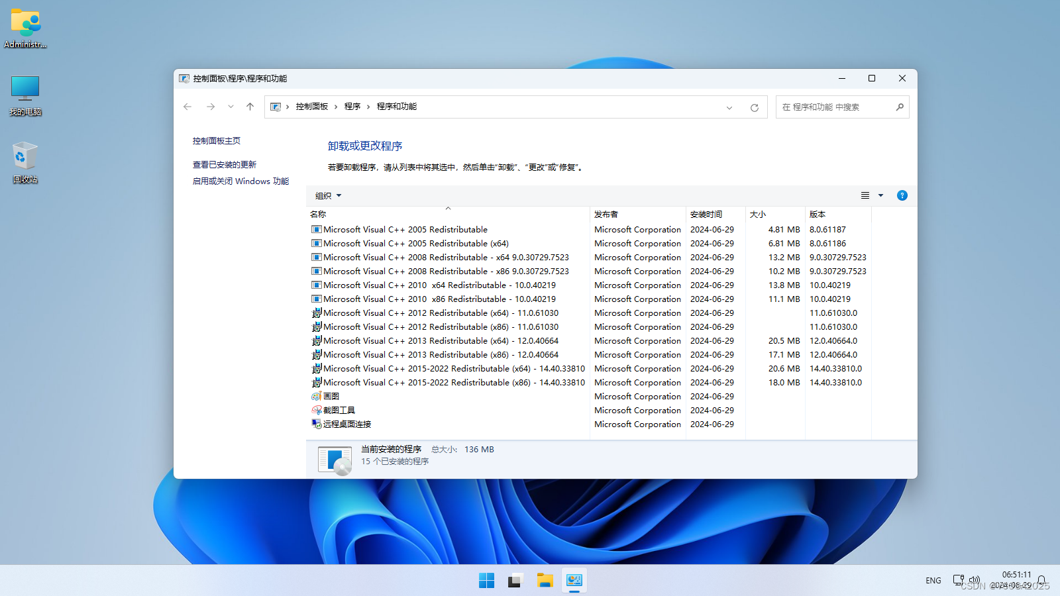Open 控制面板主页 link
The height and width of the screenshot is (596, 1060).
coord(217,141)
